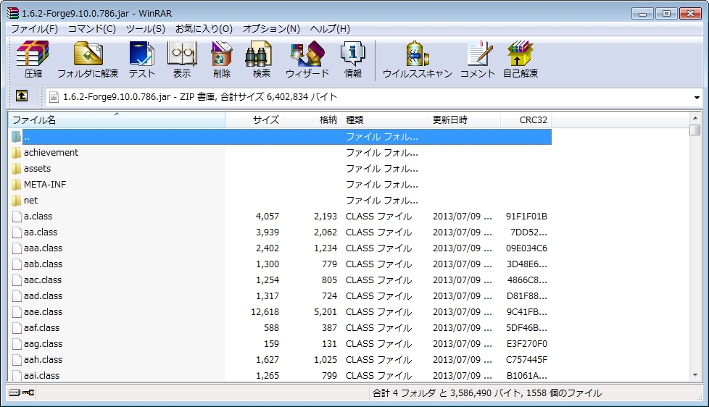This screenshot has height=407, width=709.
Task: Select the aag.class file name
Action: 43,344
